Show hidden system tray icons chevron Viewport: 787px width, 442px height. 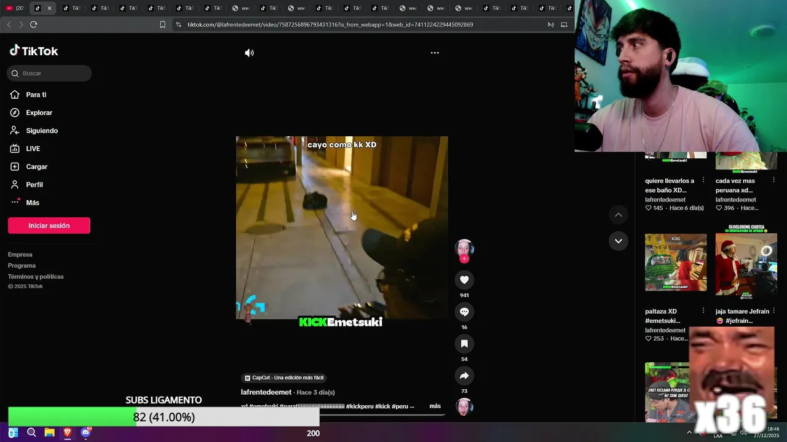pyautogui.click(x=689, y=433)
